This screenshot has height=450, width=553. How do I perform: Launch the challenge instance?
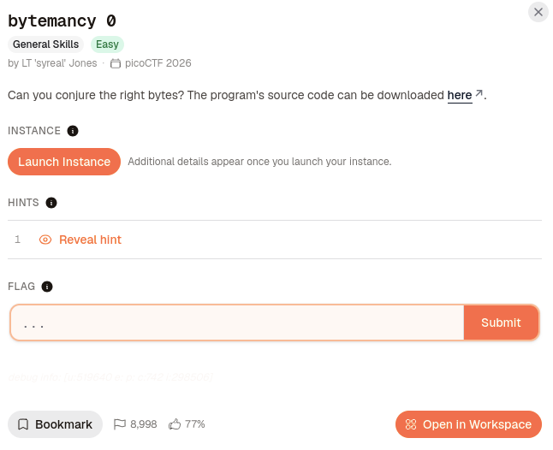click(64, 162)
